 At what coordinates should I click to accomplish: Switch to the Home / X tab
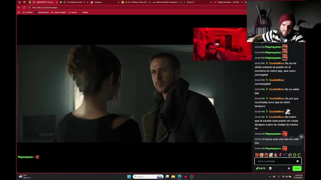coord(197,2)
